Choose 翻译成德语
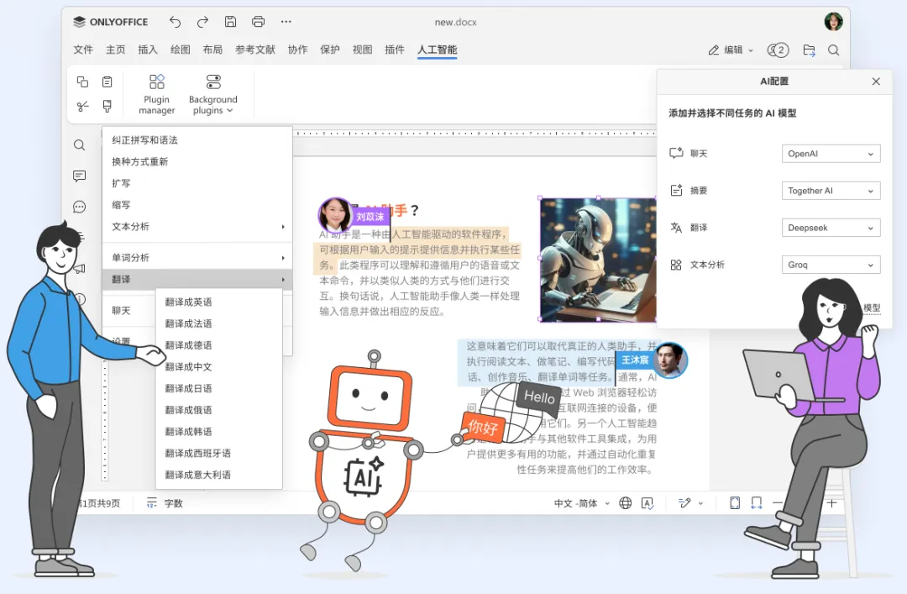The height and width of the screenshot is (594, 907). 219,345
